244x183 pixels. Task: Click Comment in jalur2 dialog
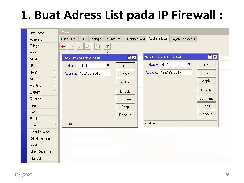206,98
